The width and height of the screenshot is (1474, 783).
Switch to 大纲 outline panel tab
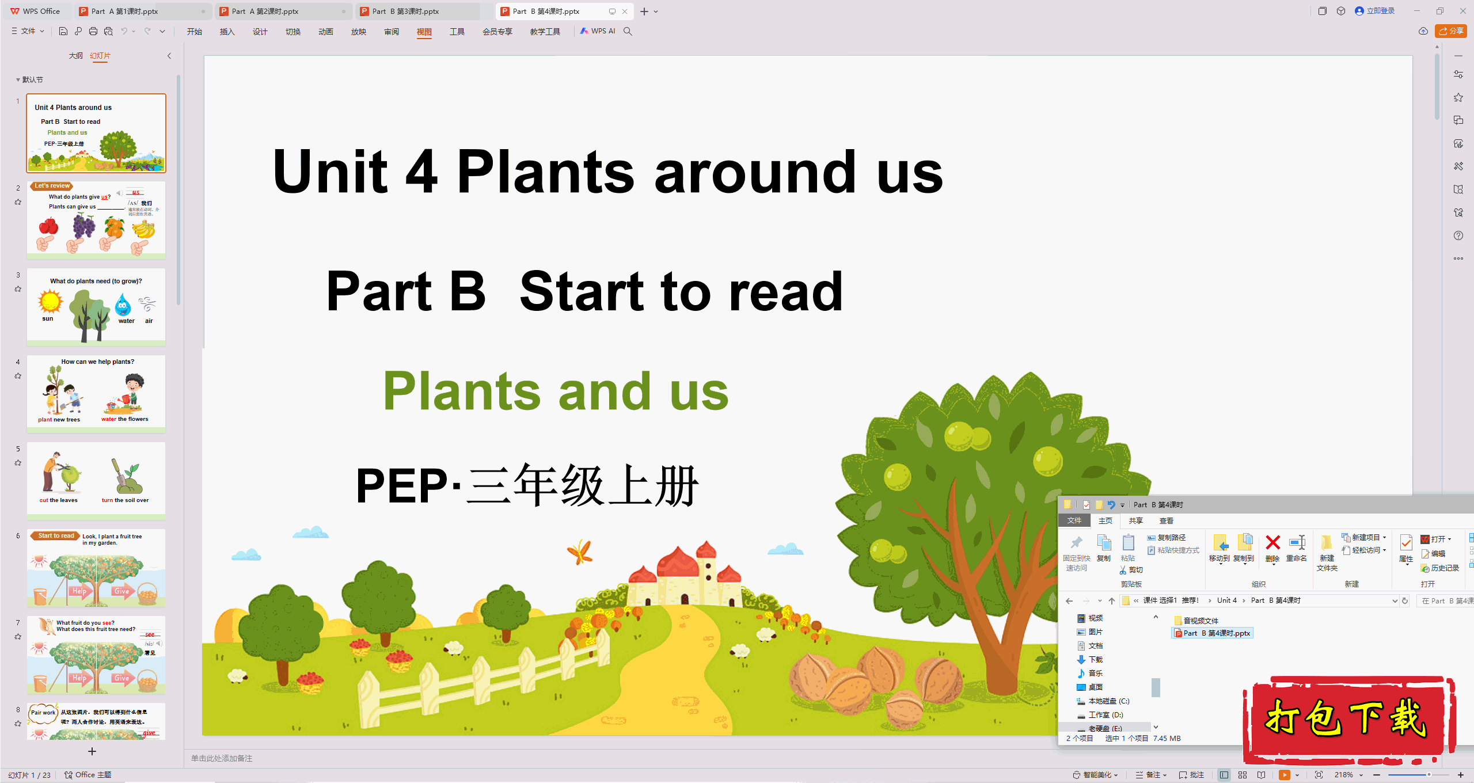coord(75,56)
